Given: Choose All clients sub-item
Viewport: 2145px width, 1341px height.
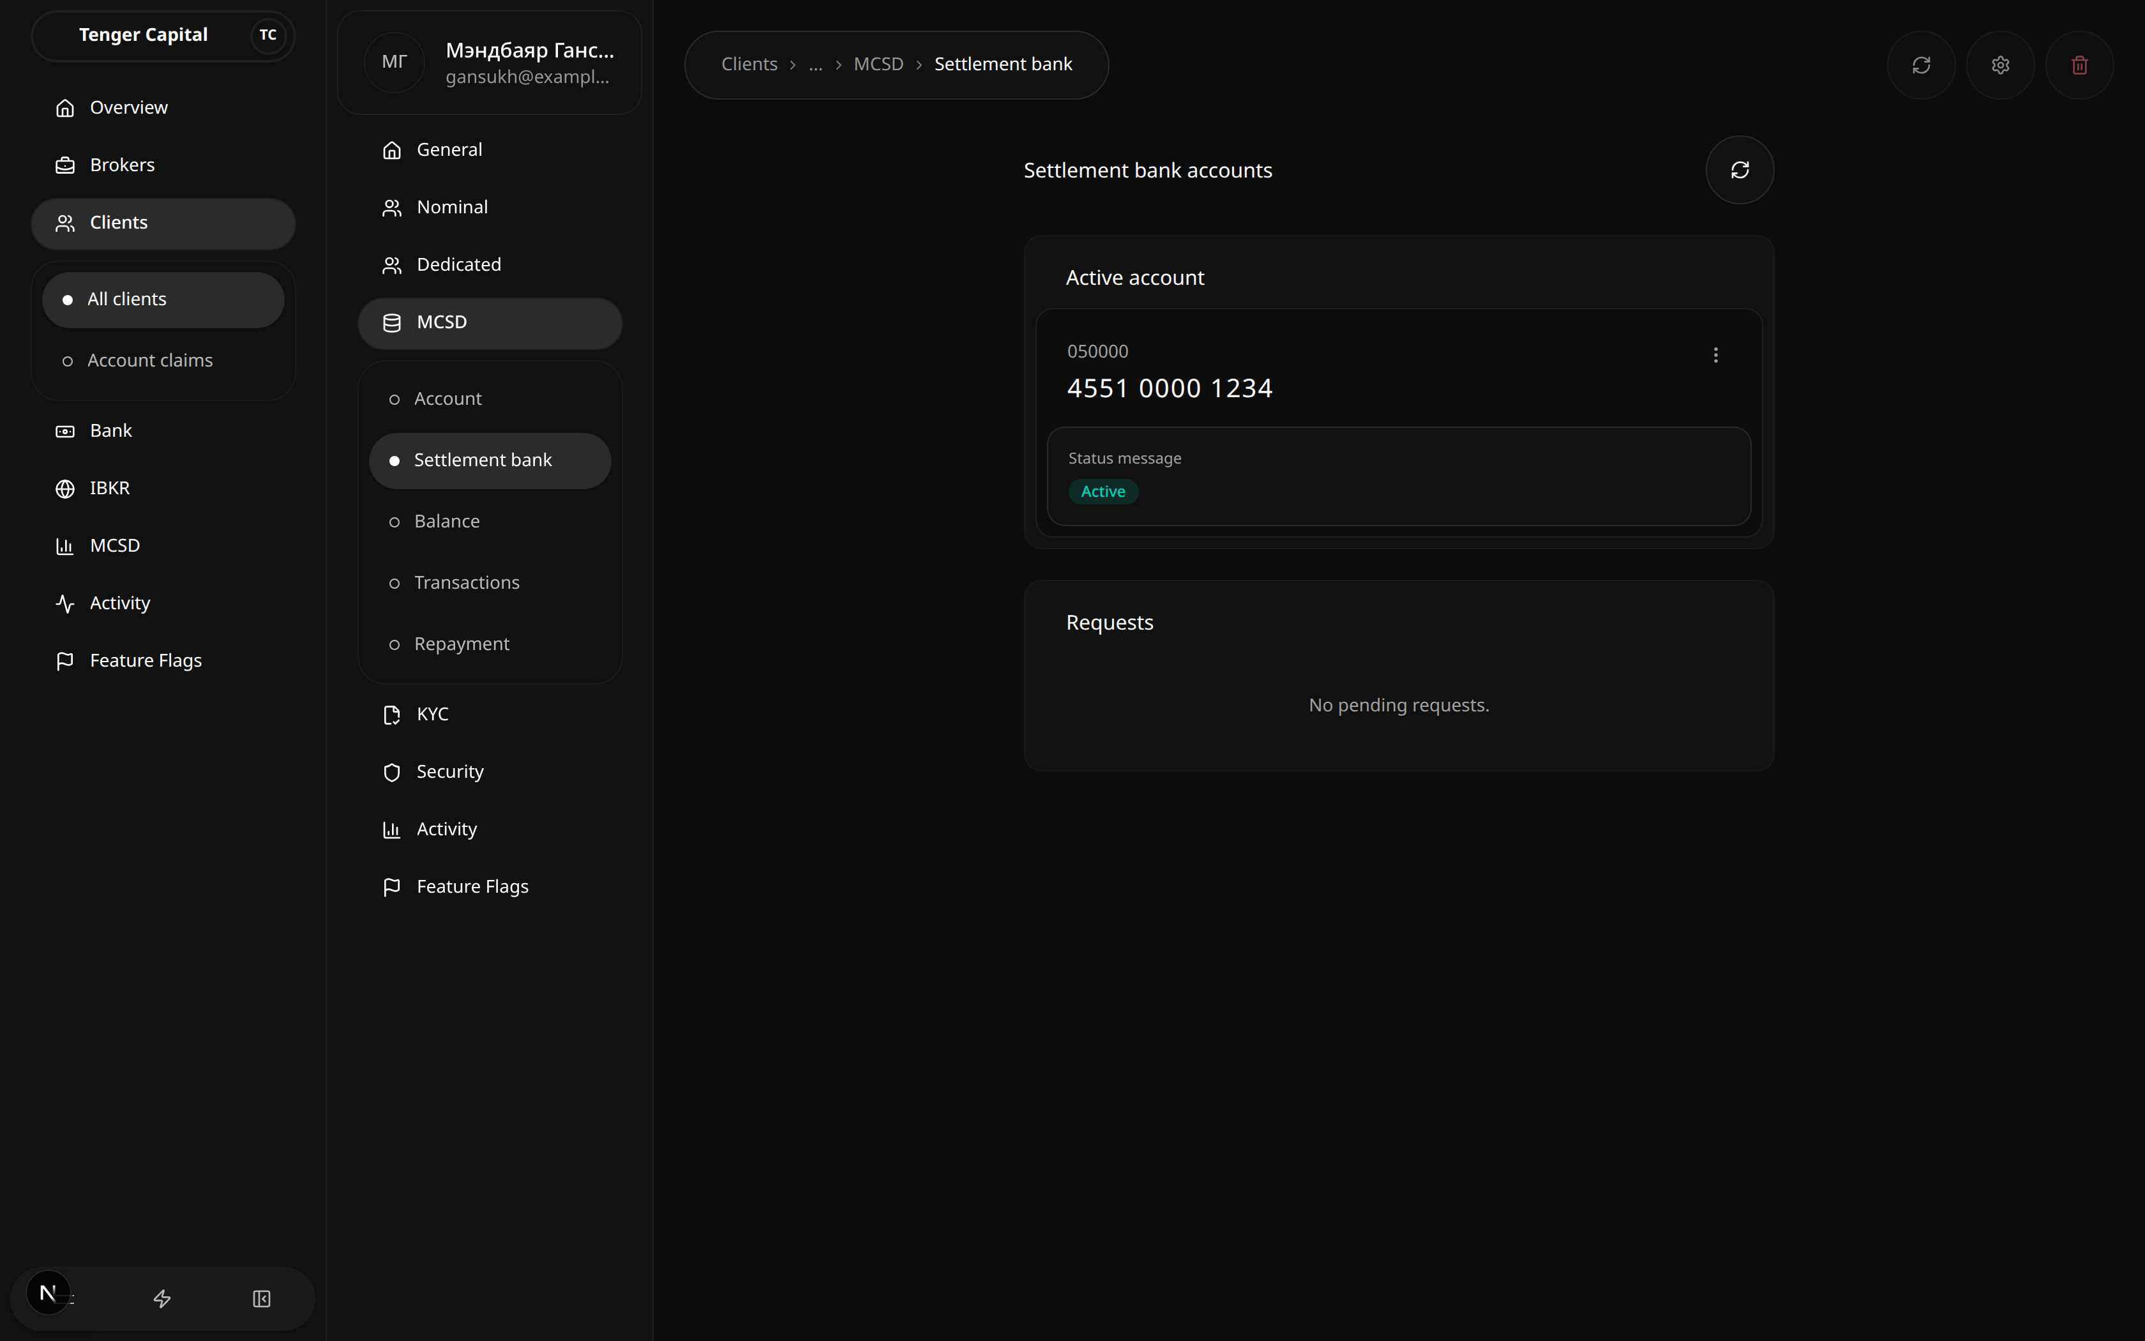Looking at the screenshot, I should (163, 299).
